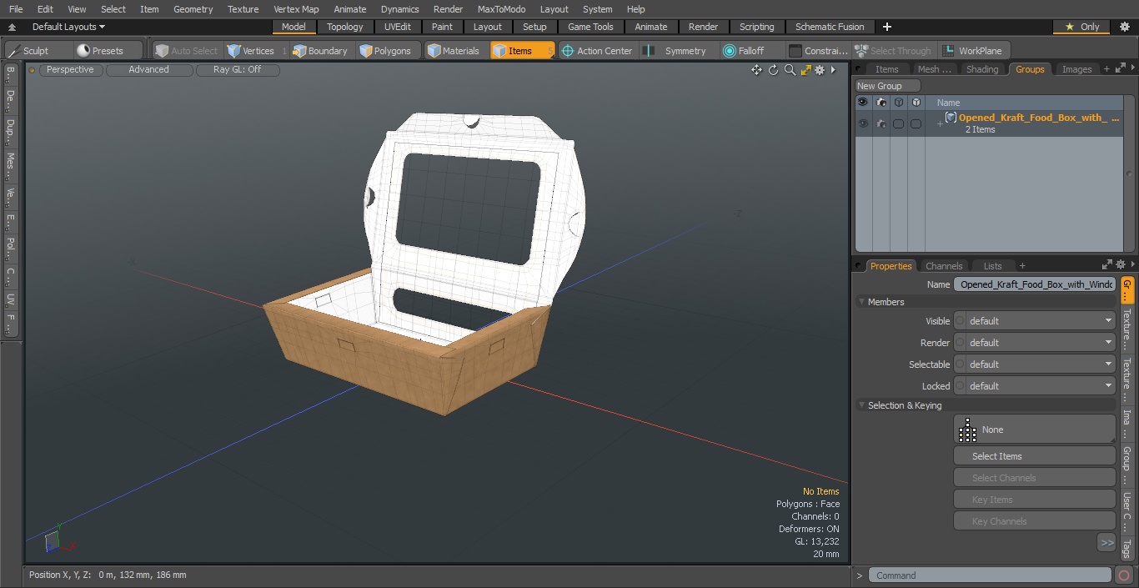Viewport: 1139px width, 588px height.
Task: Switch to the Shading panel tab
Action: [982, 69]
